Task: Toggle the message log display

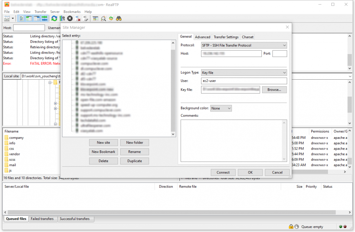Action: pos(21,18)
